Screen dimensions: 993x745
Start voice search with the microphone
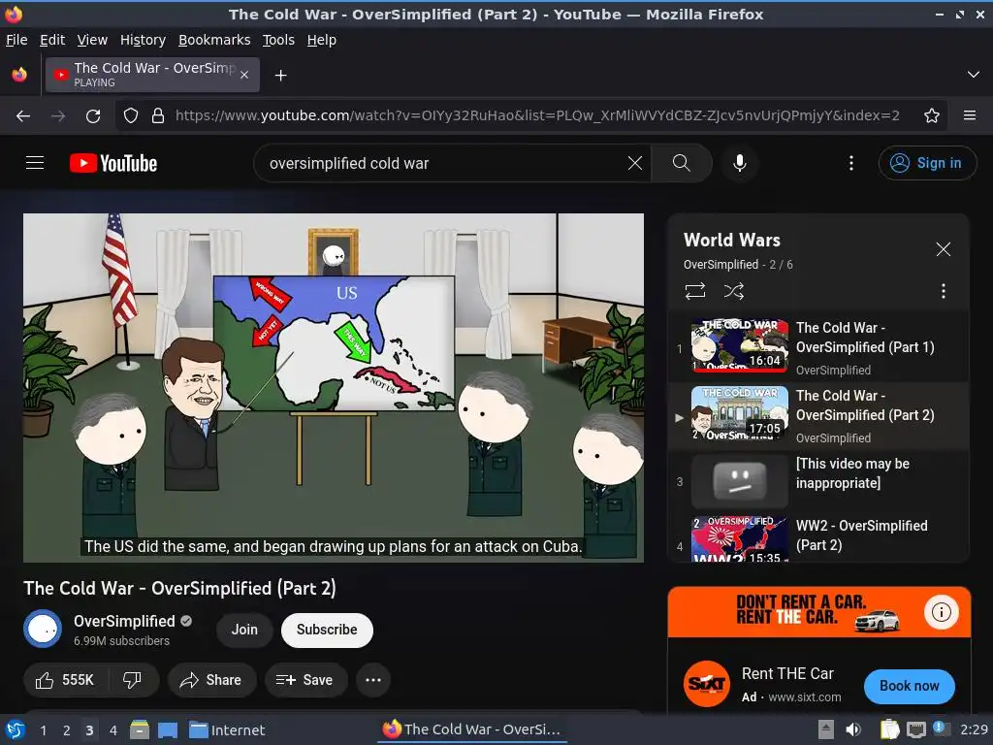tap(739, 163)
